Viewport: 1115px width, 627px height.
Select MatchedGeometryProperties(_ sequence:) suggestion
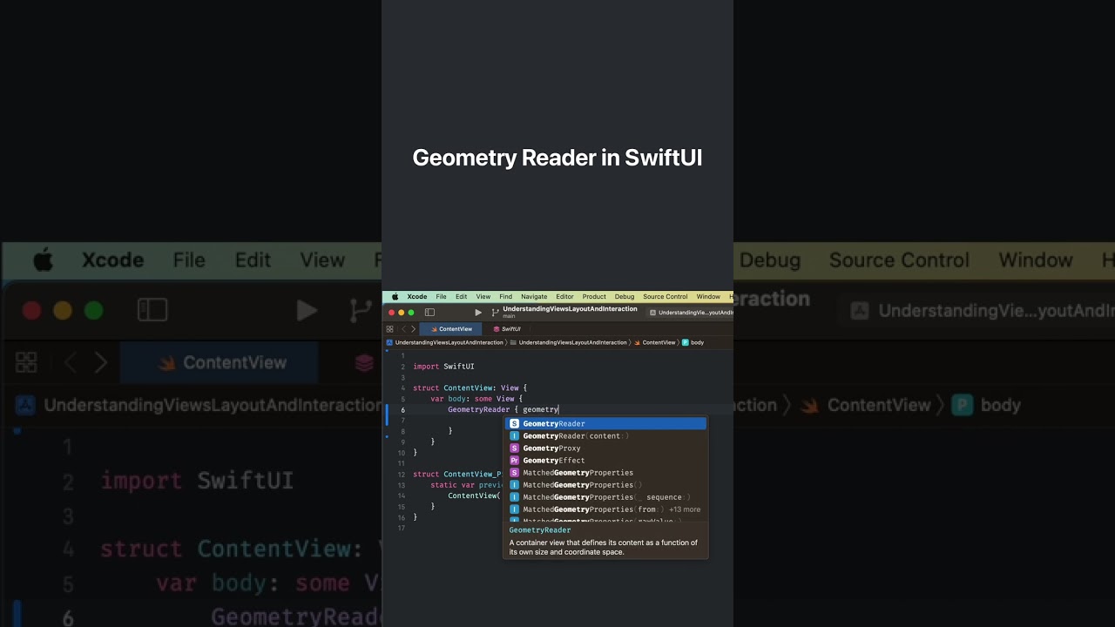click(x=606, y=497)
